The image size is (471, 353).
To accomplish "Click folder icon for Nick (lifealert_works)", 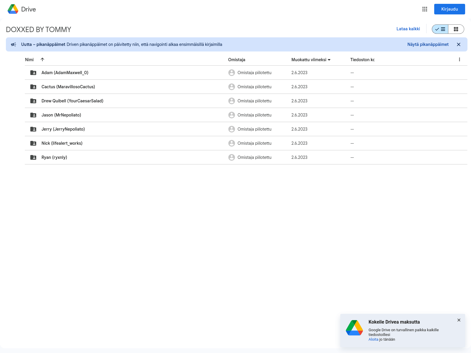I will click(33, 143).
